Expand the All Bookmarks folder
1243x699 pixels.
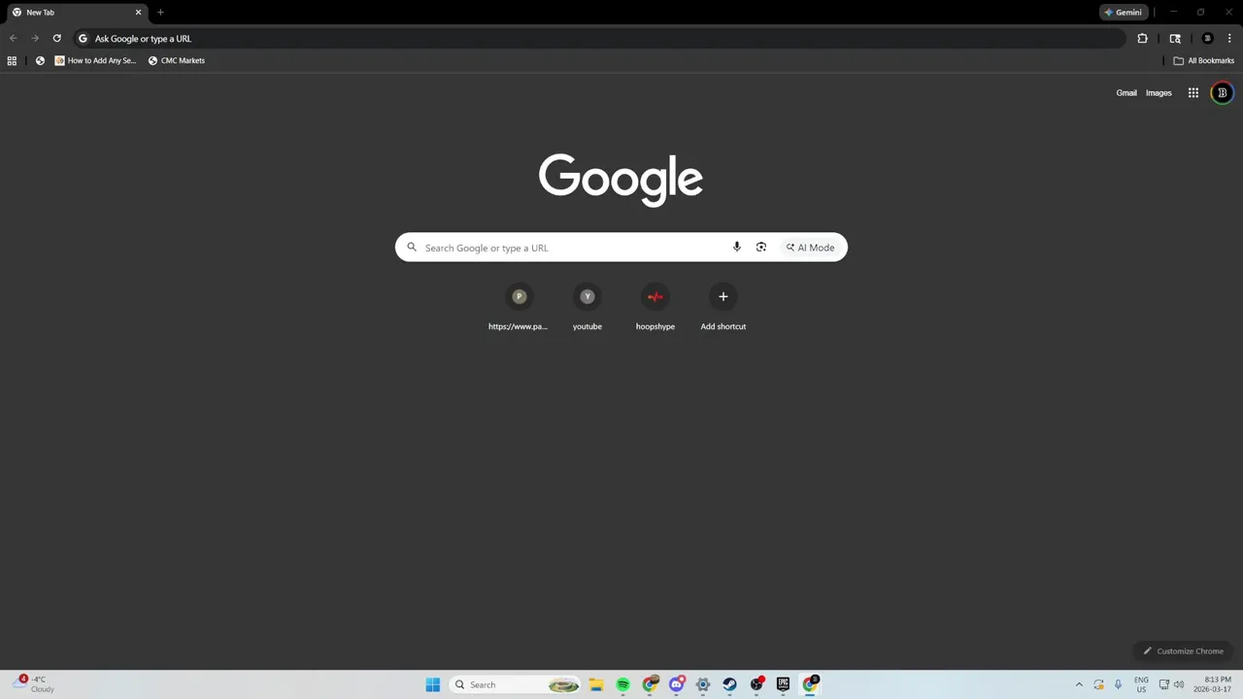click(1203, 60)
